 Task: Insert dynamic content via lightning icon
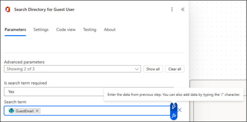pos(174,107)
